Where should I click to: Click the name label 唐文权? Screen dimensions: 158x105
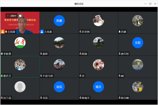click(x=125, y=54)
